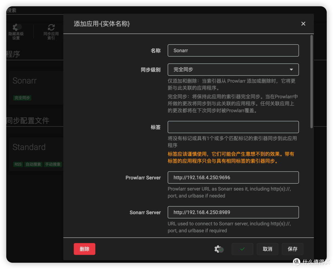
Task: Click the orange tag warning text
Action: tap(231, 157)
